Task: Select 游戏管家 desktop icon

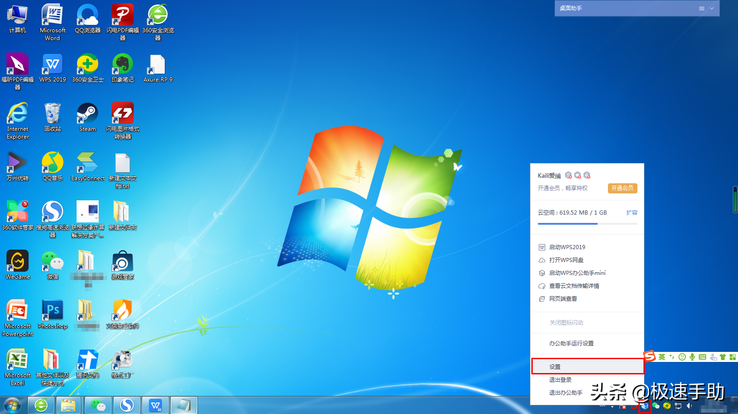Action: coord(123,265)
